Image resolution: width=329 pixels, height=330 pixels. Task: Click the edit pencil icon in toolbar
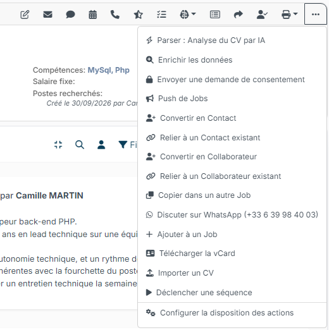tap(25, 15)
